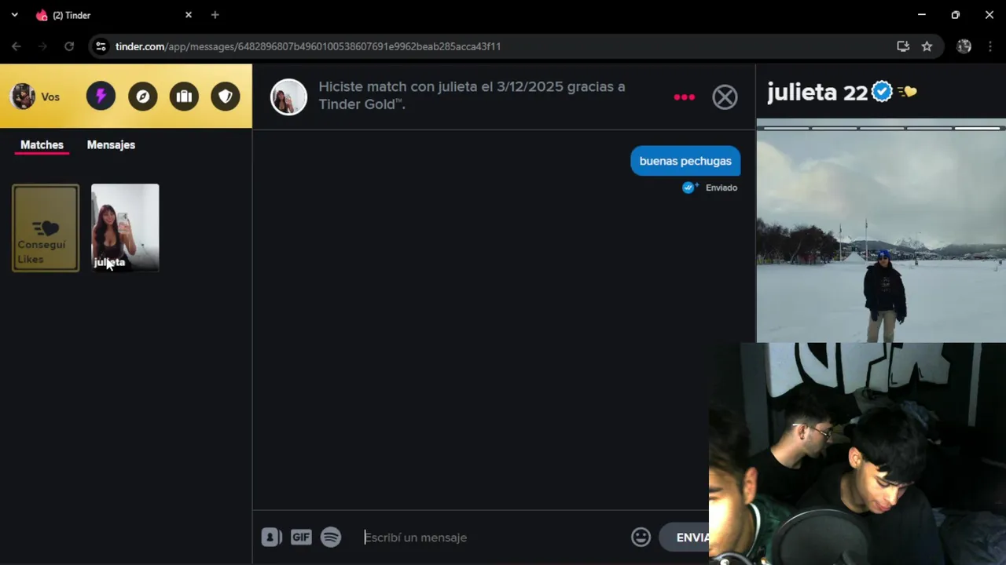Click julieta's snow profile photo
The width and height of the screenshot is (1006, 565).
[x=881, y=232]
